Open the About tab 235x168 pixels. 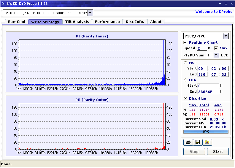click(156, 22)
